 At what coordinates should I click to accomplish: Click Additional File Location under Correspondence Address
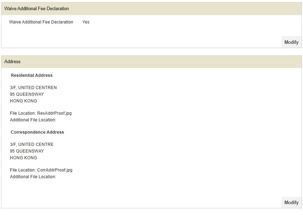[33, 177]
